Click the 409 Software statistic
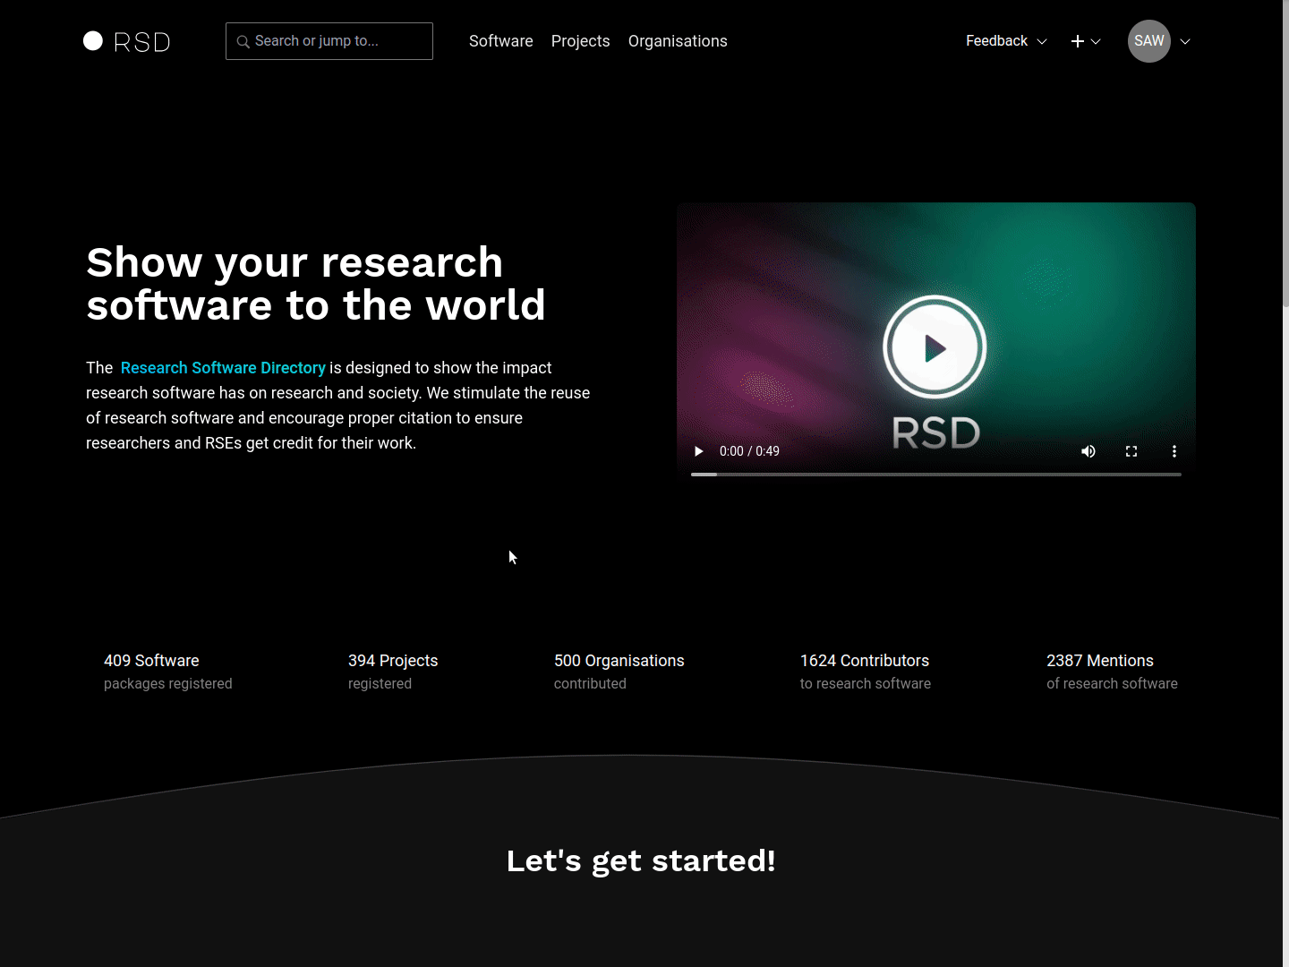Viewport: 1289px width, 967px height. click(151, 661)
